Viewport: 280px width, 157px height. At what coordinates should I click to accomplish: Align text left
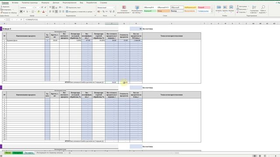(50, 12)
